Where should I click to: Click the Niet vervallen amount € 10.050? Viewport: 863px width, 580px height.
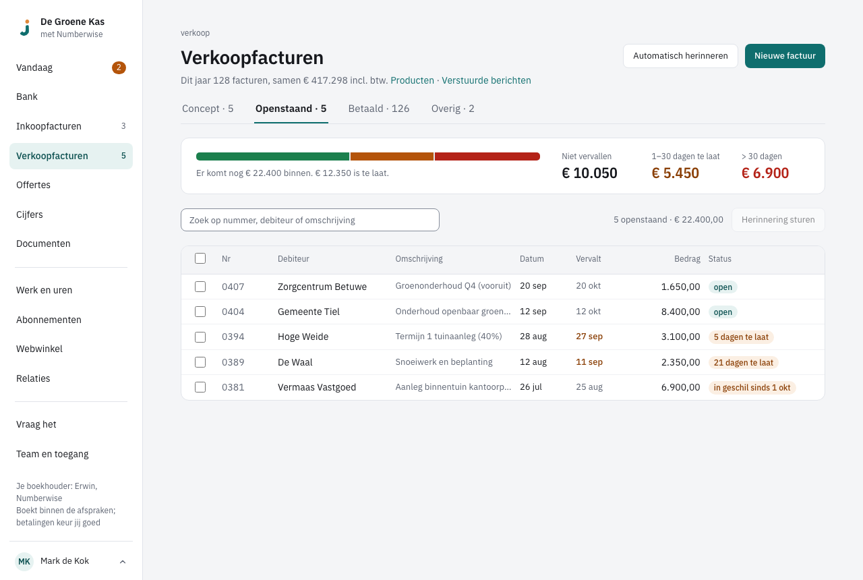pos(589,173)
